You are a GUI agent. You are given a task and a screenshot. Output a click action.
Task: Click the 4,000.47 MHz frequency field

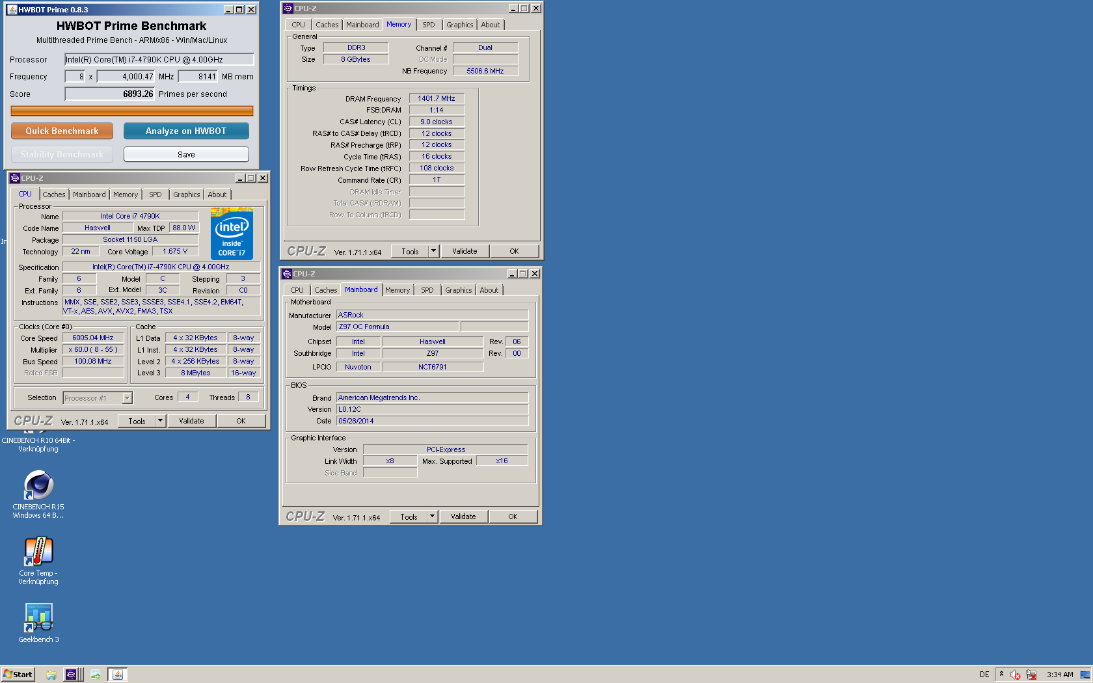126,76
